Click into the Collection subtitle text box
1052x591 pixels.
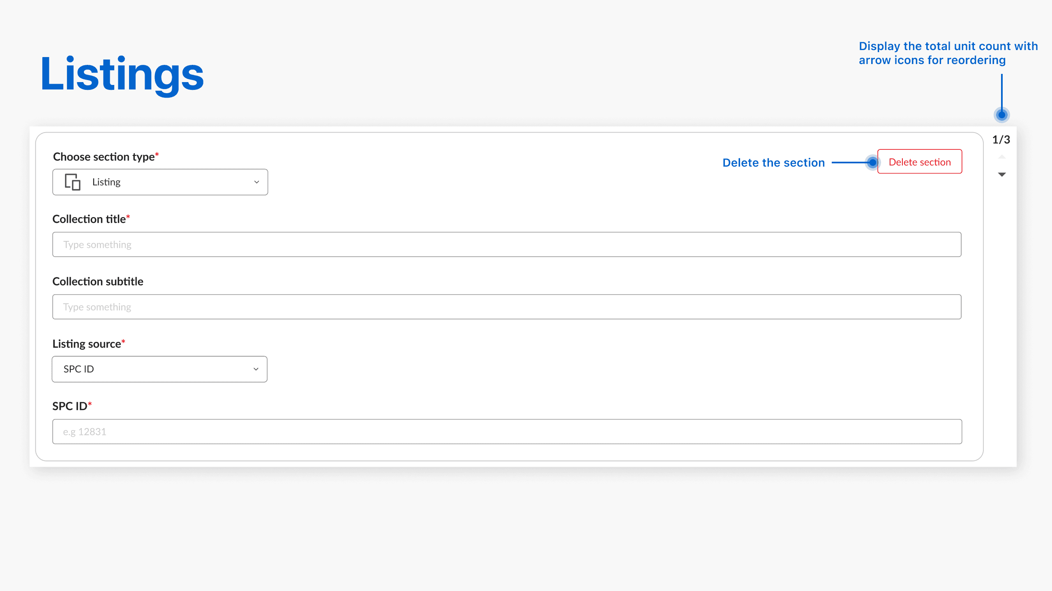coord(506,307)
